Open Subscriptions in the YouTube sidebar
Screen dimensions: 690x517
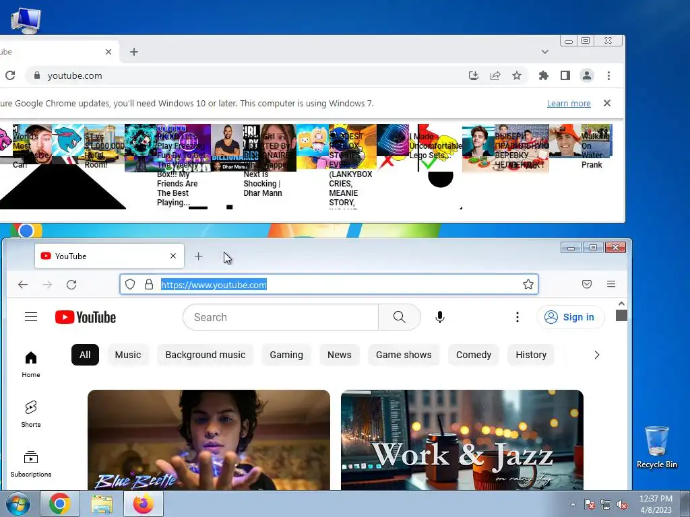point(31,464)
